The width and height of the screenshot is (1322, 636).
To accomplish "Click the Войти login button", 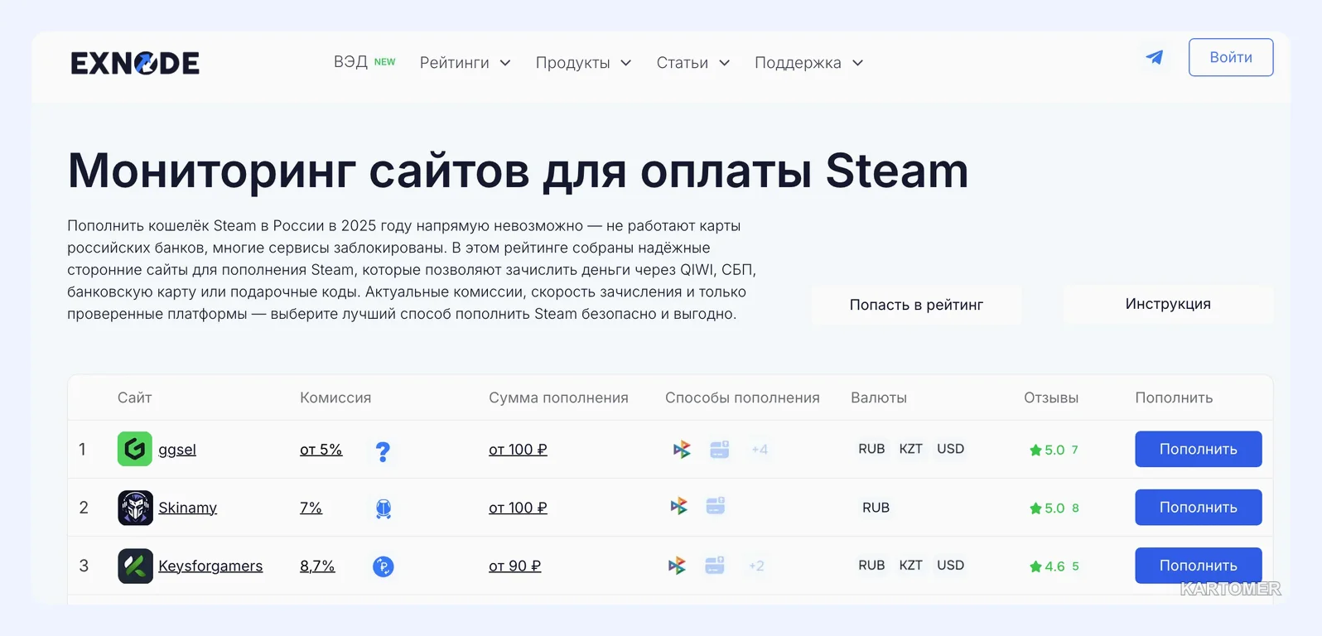I will (1231, 57).
